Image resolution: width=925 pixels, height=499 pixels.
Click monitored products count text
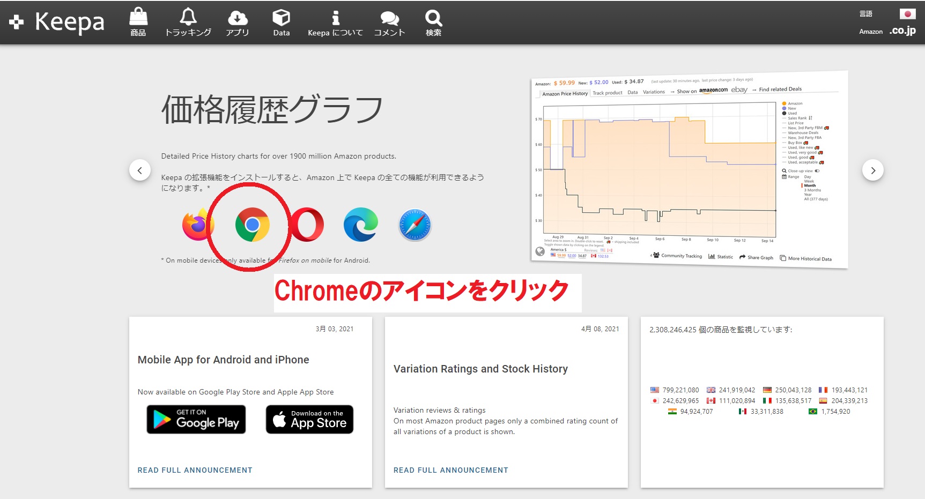point(721,330)
